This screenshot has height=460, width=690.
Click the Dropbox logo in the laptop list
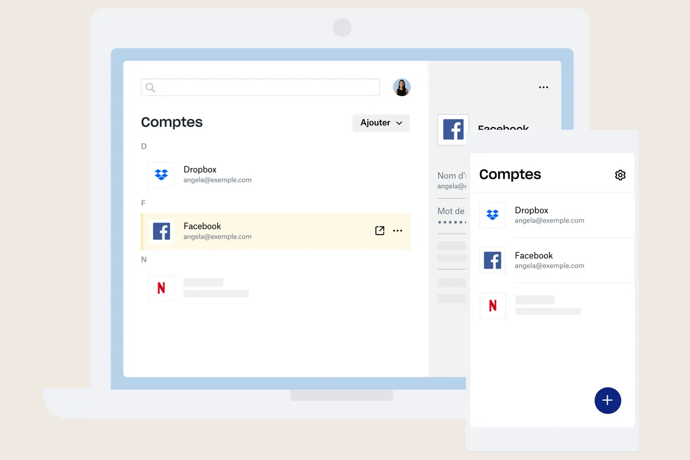162,175
